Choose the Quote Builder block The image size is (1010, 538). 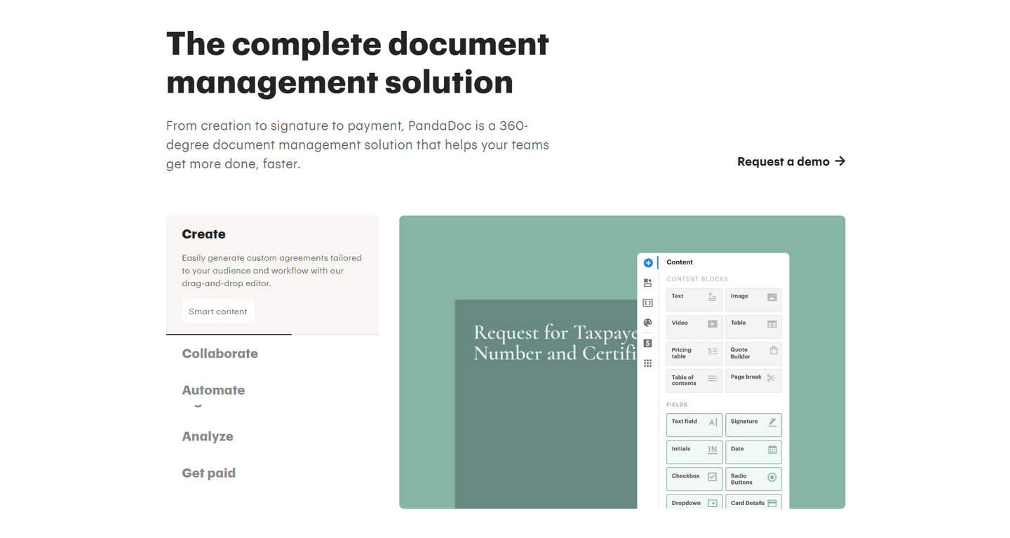pyautogui.click(x=753, y=354)
